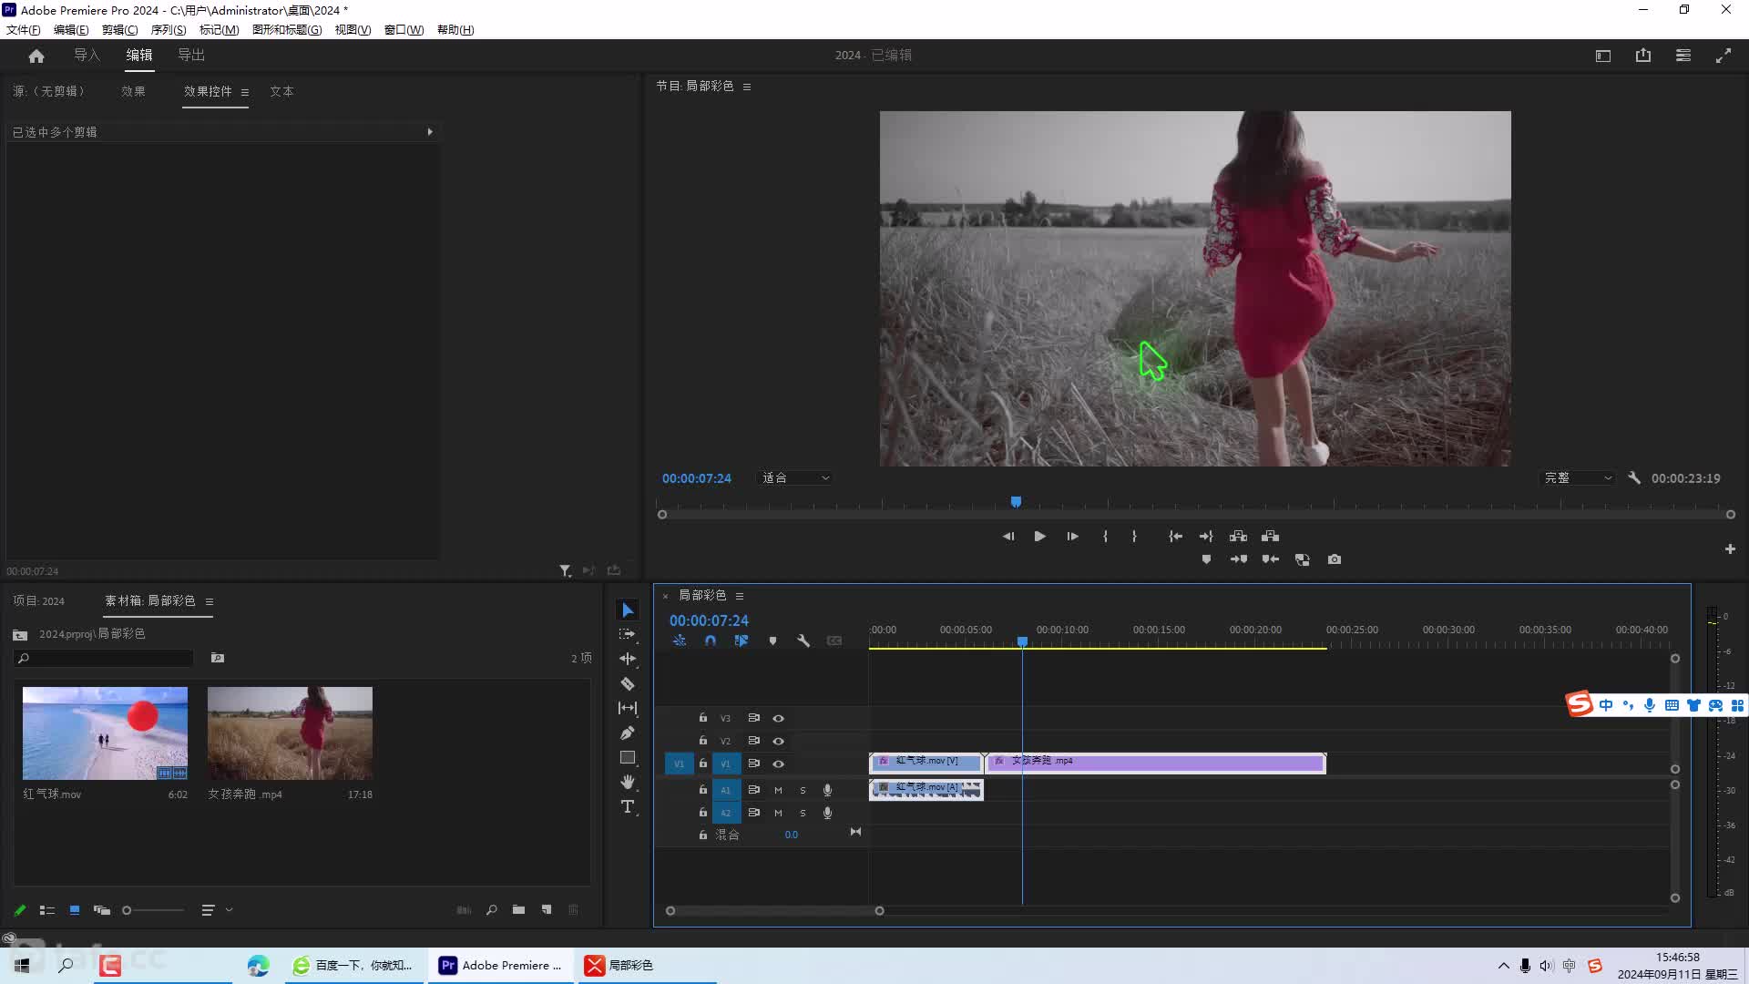Toggle voice-over record on A1
Screen dimensions: 1749x984
(827, 790)
